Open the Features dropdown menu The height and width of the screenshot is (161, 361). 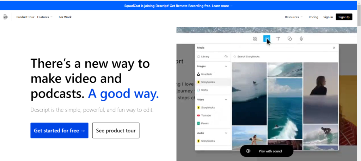pos(45,17)
